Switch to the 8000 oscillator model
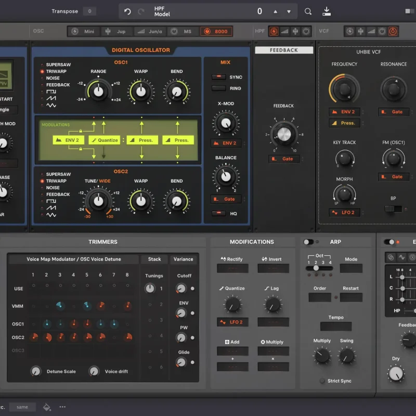The width and height of the screenshot is (416, 416). click(x=216, y=31)
